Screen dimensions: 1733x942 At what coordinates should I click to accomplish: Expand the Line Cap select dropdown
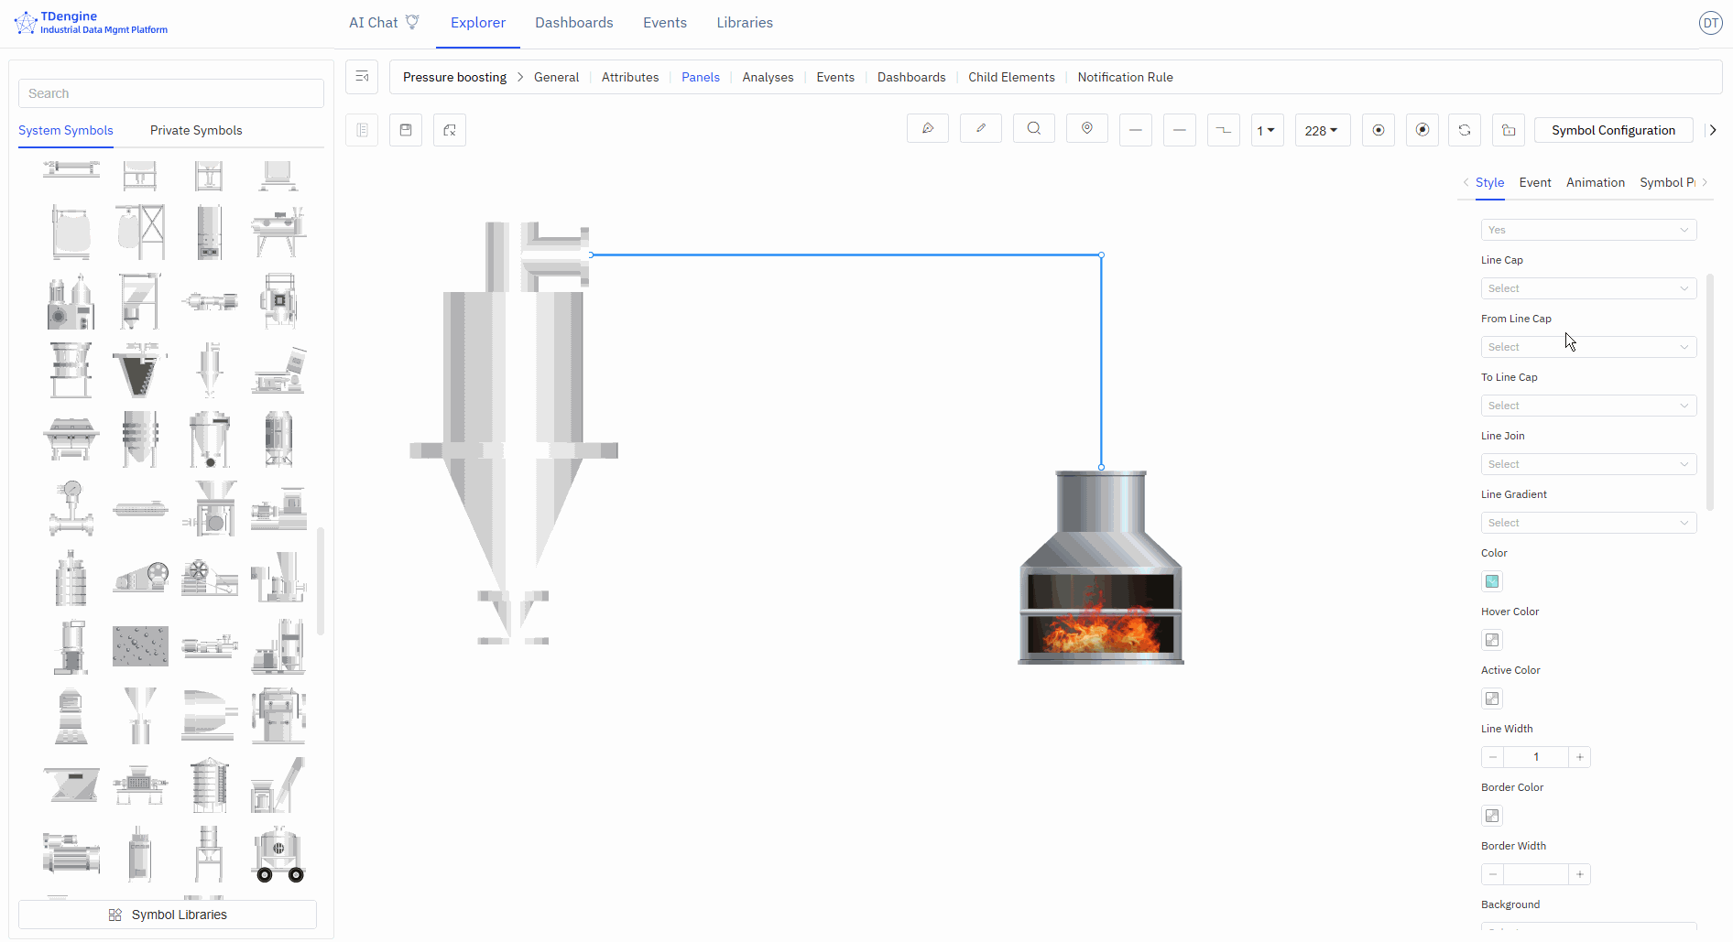point(1587,288)
